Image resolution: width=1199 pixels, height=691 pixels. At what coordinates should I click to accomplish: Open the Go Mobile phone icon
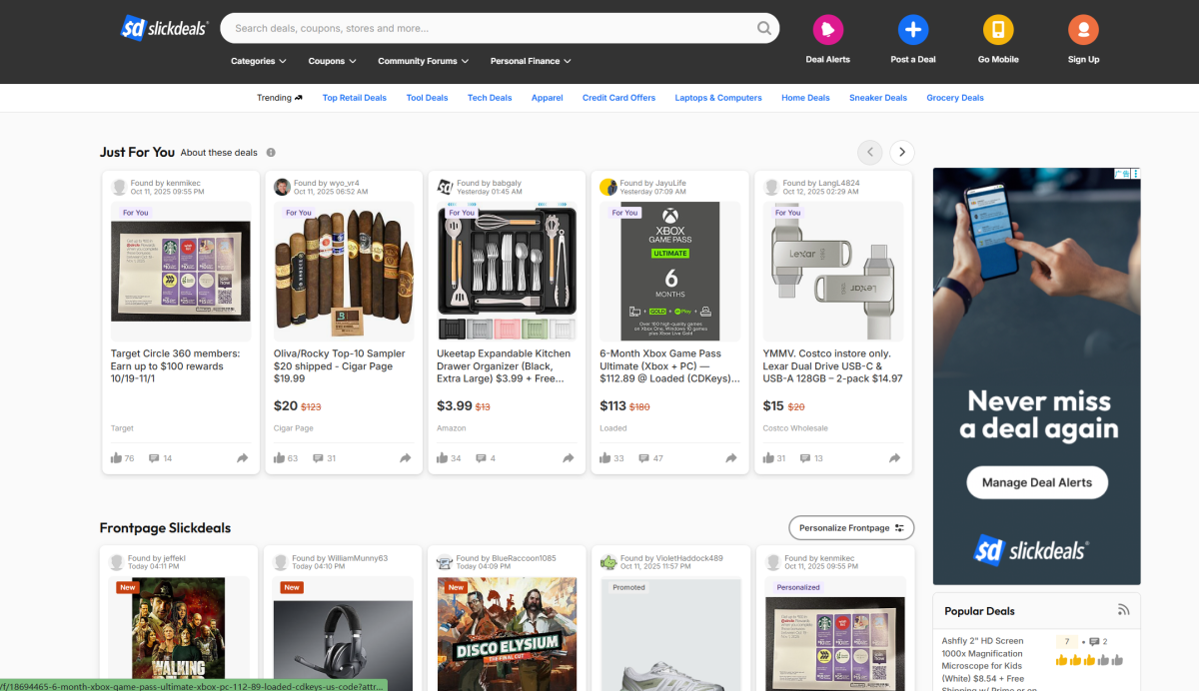(997, 30)
